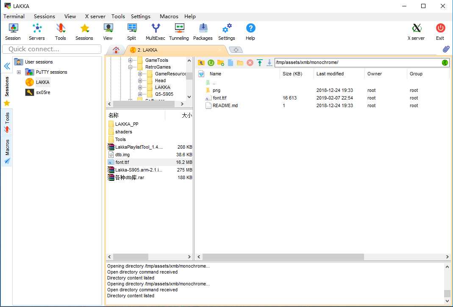Viewport: 453px width, 307px height.
Task: Upload files with the green up arrow
Action: (260, 63)
